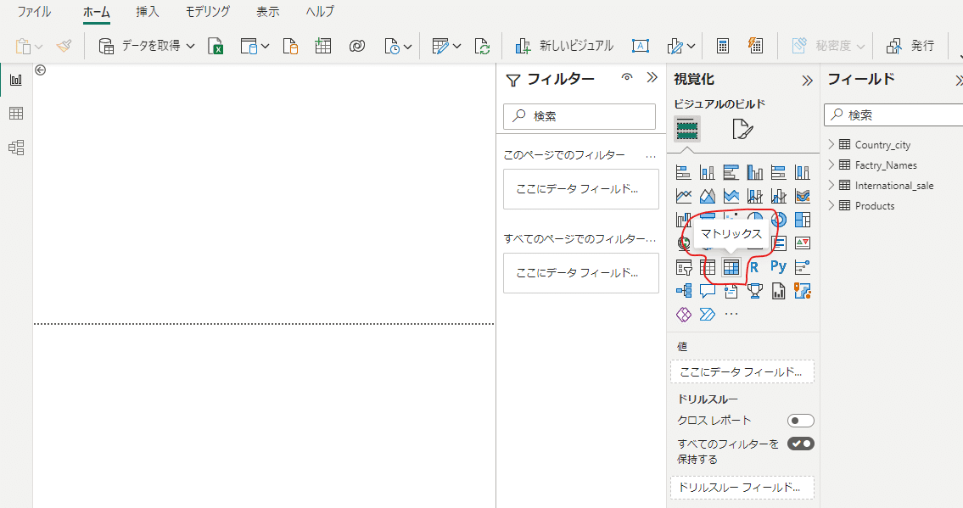
Task: Select the matrix visual icon
Action: [x=731, y=267]
